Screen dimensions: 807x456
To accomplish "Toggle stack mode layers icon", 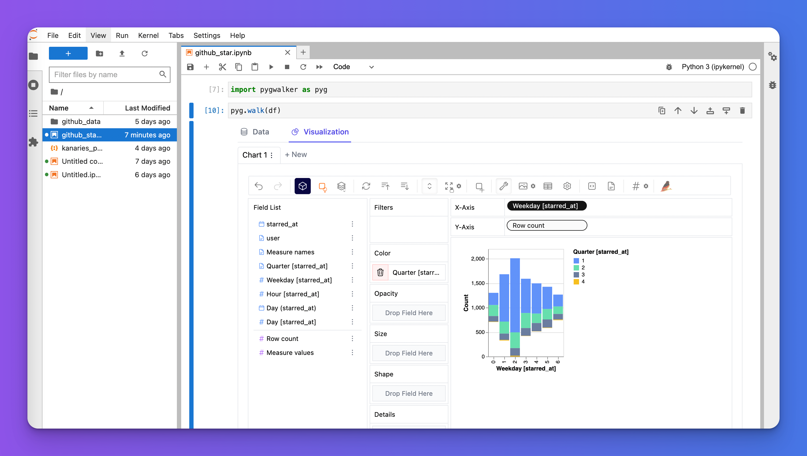I will tap(341, 186).
